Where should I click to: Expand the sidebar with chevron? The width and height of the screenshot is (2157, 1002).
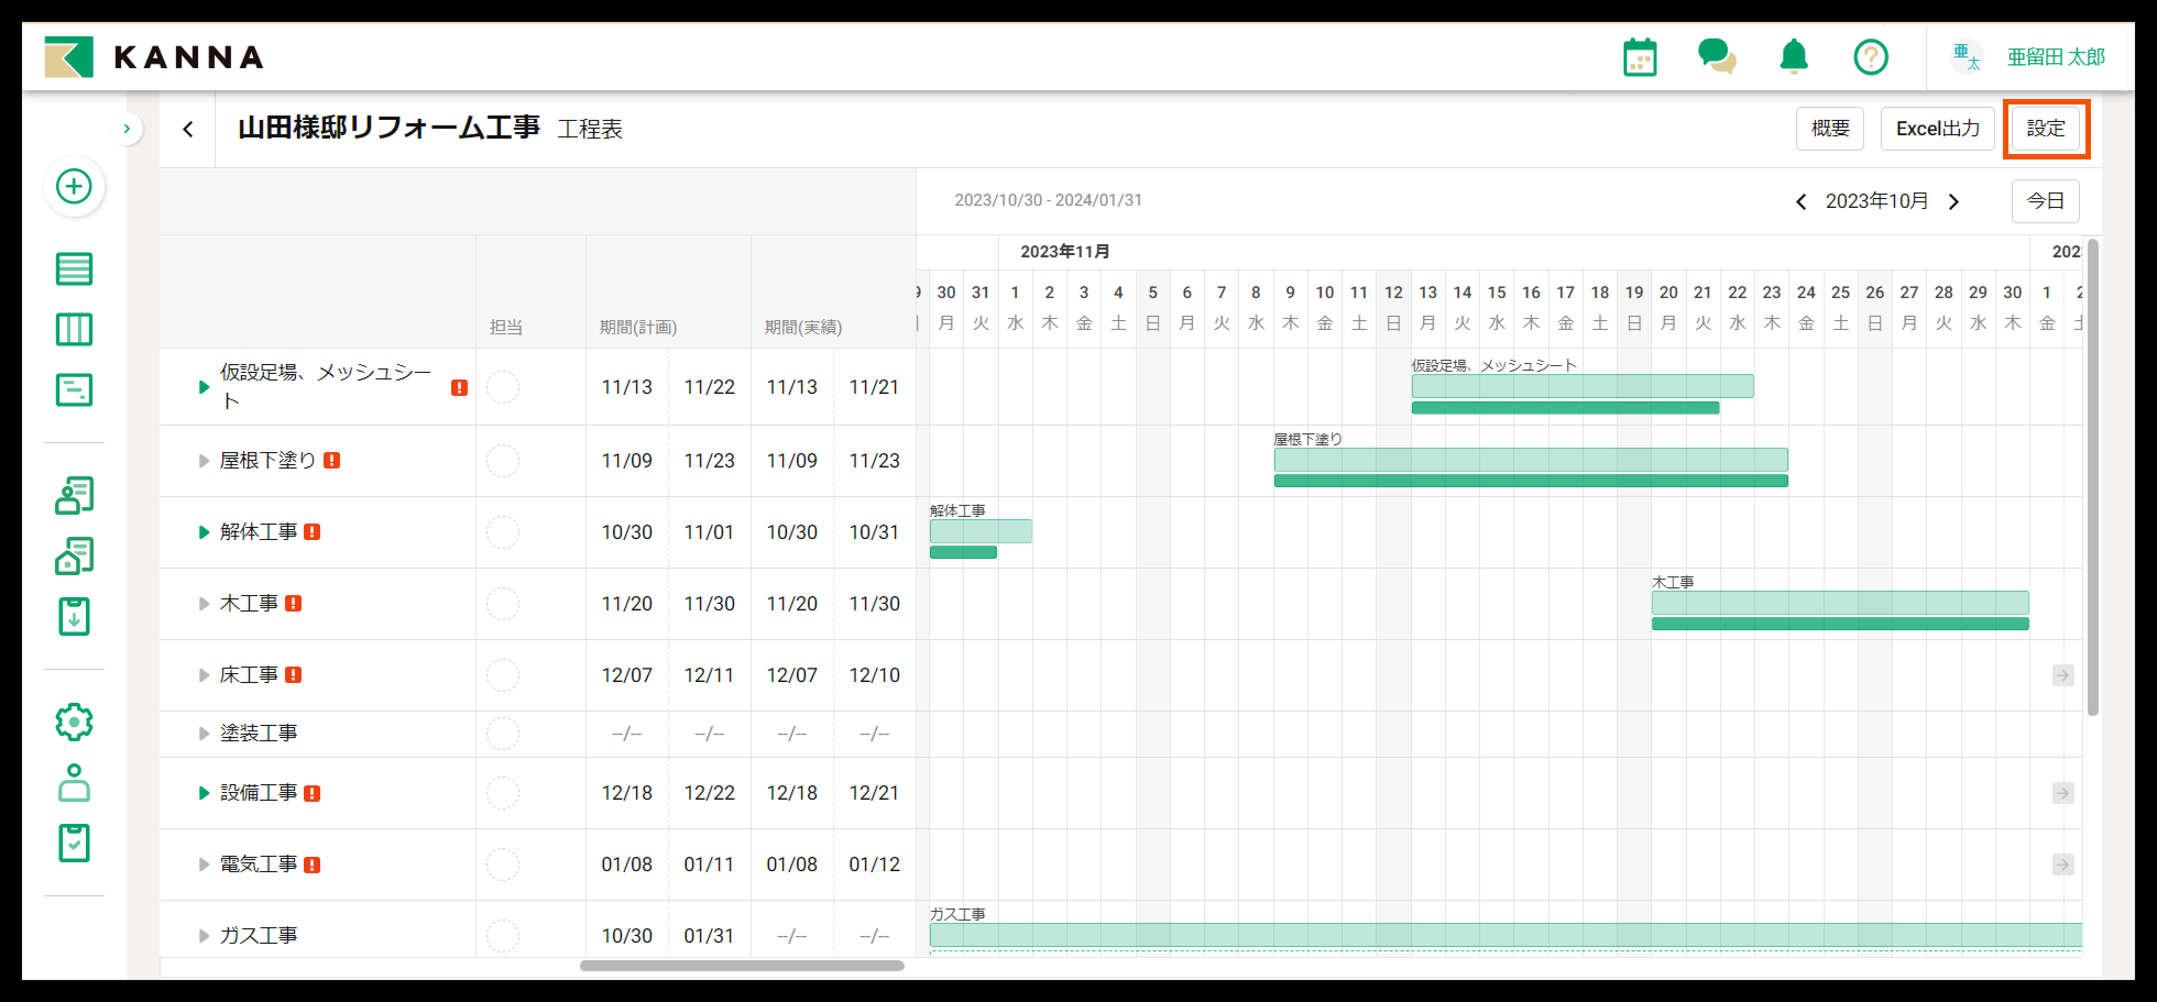click(127, 129)
